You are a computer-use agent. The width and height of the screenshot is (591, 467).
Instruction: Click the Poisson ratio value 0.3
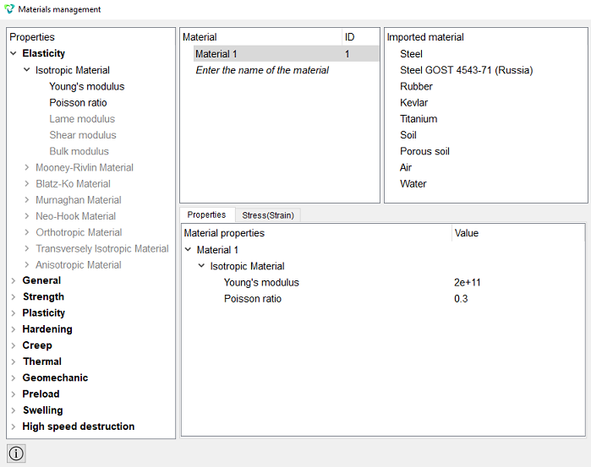point(461,299)
